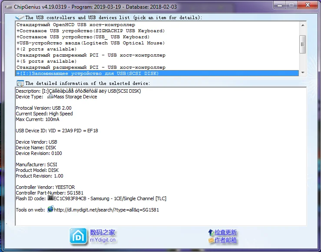
Task: Close the ChipGenius window
Action: pyautogui.click(x=308, y=5)
